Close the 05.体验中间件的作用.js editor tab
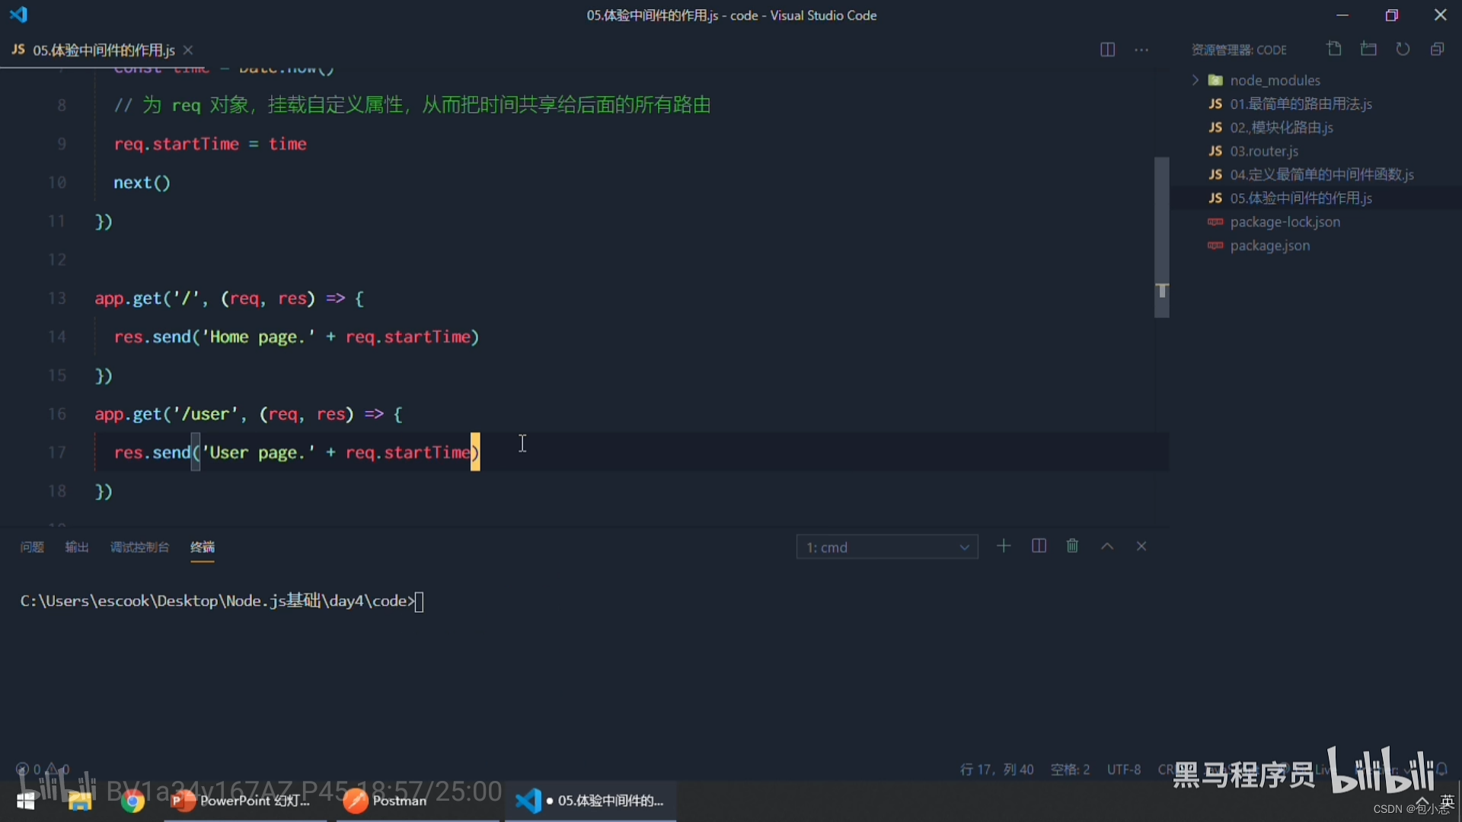 click(x=188, y=50)
